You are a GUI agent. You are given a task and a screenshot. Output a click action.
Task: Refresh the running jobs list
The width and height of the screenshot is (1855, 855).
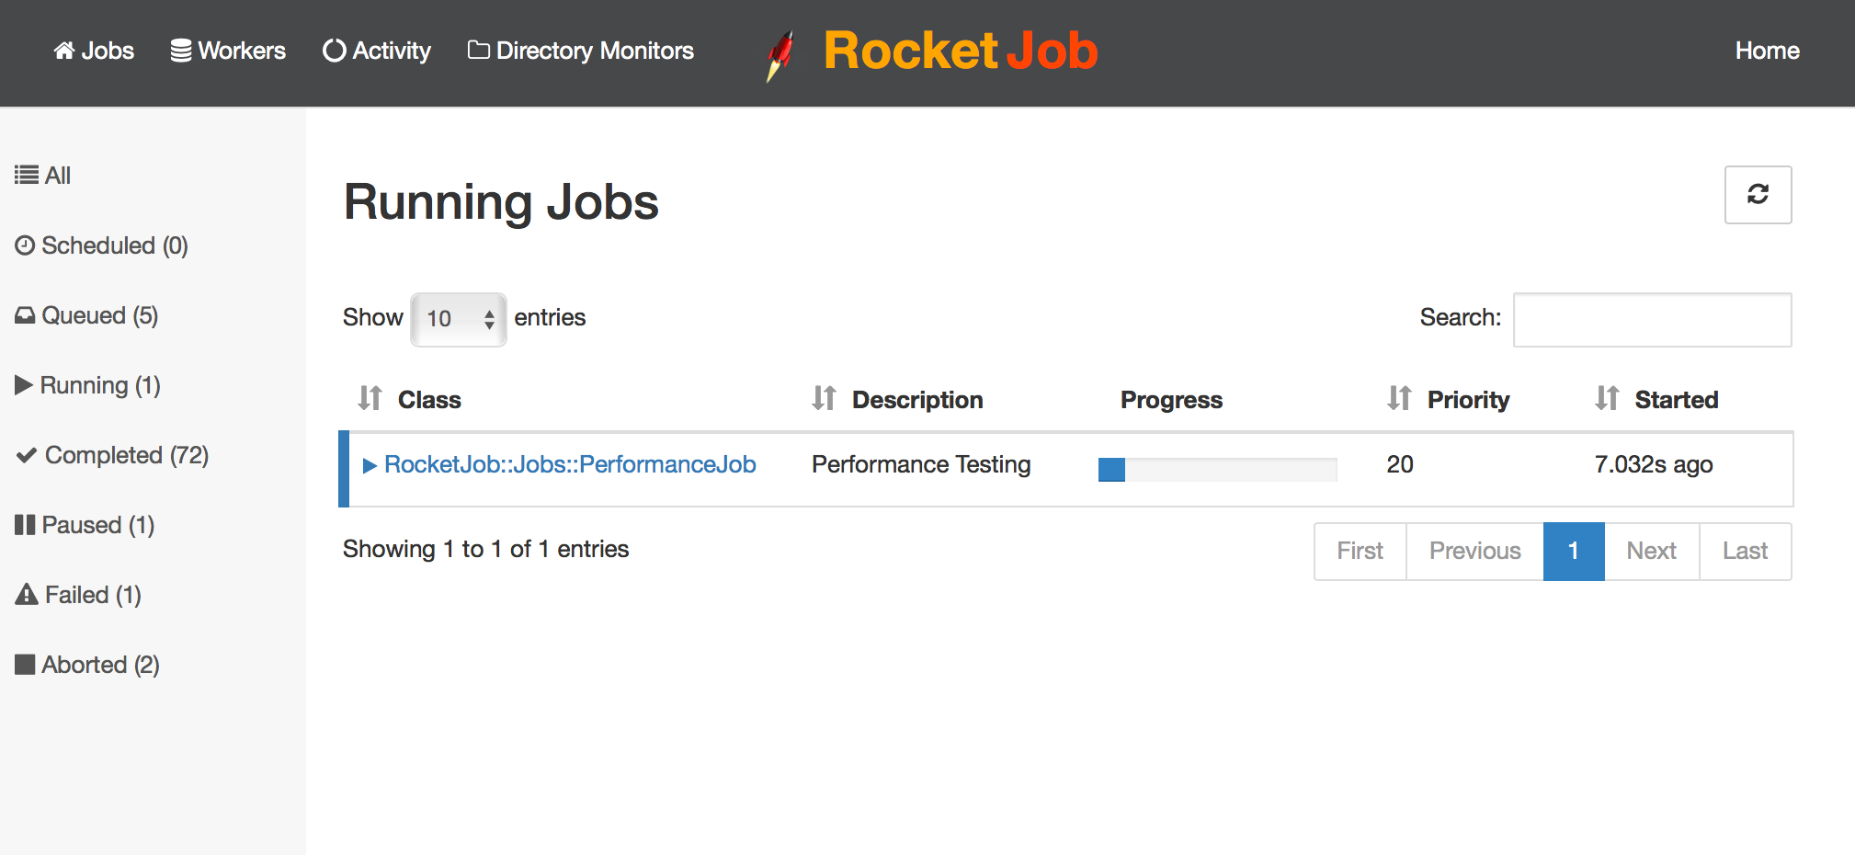(x=1758, y=194)
